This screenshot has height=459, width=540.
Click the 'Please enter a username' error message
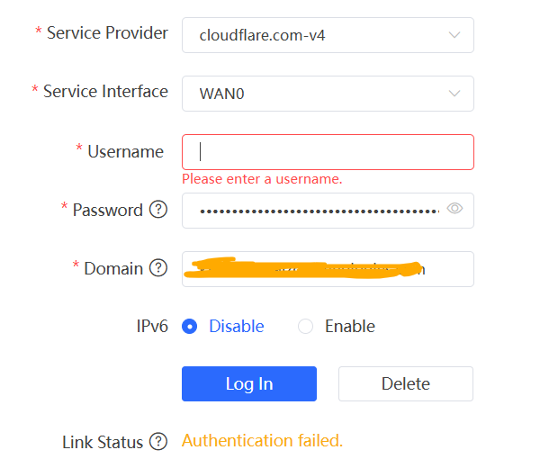pyautogui.click(x=262, y=179)
